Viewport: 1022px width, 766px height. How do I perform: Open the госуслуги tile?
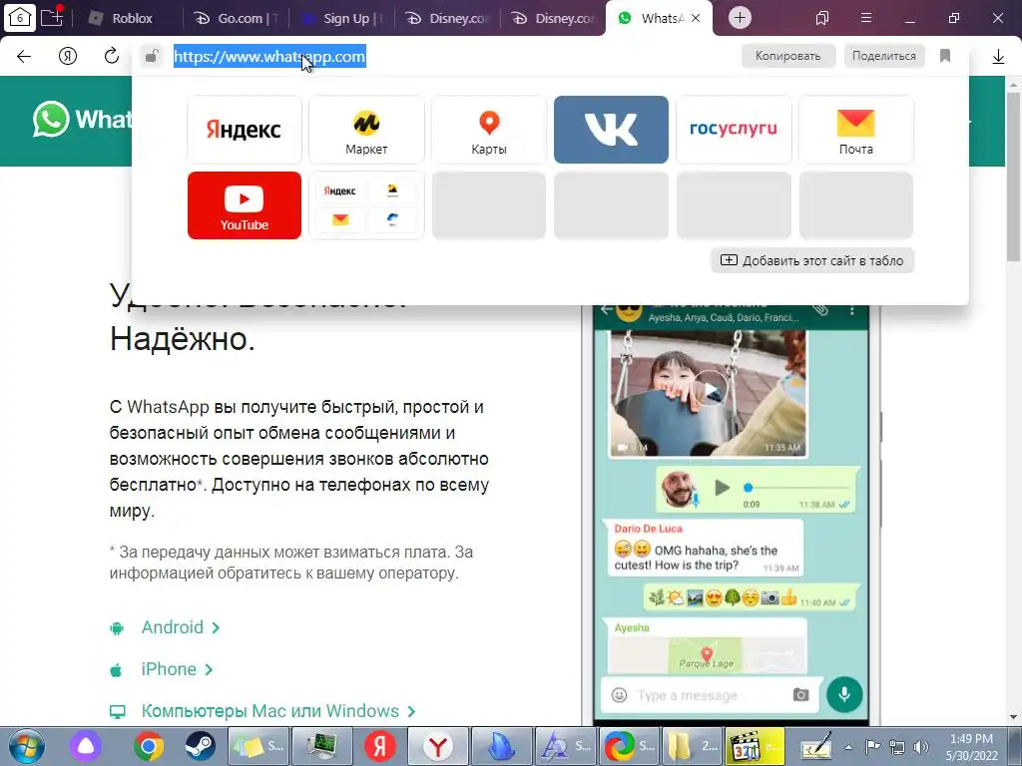coord(734,130)
